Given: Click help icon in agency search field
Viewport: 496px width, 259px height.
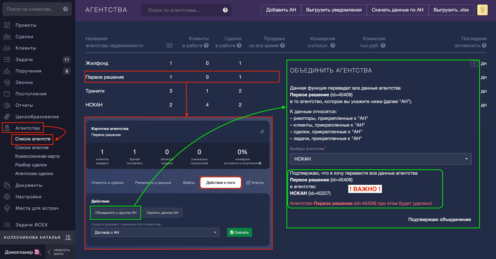Looking at the screenshot, I should [225, 10].
